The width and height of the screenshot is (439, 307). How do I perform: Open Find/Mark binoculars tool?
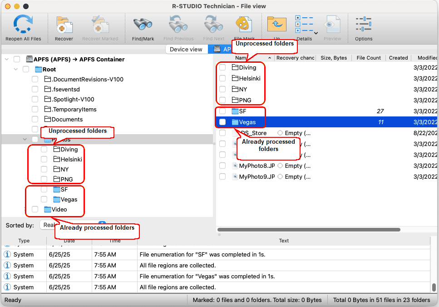pos(143,25)
